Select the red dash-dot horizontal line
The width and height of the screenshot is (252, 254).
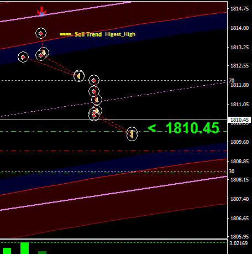113,151
